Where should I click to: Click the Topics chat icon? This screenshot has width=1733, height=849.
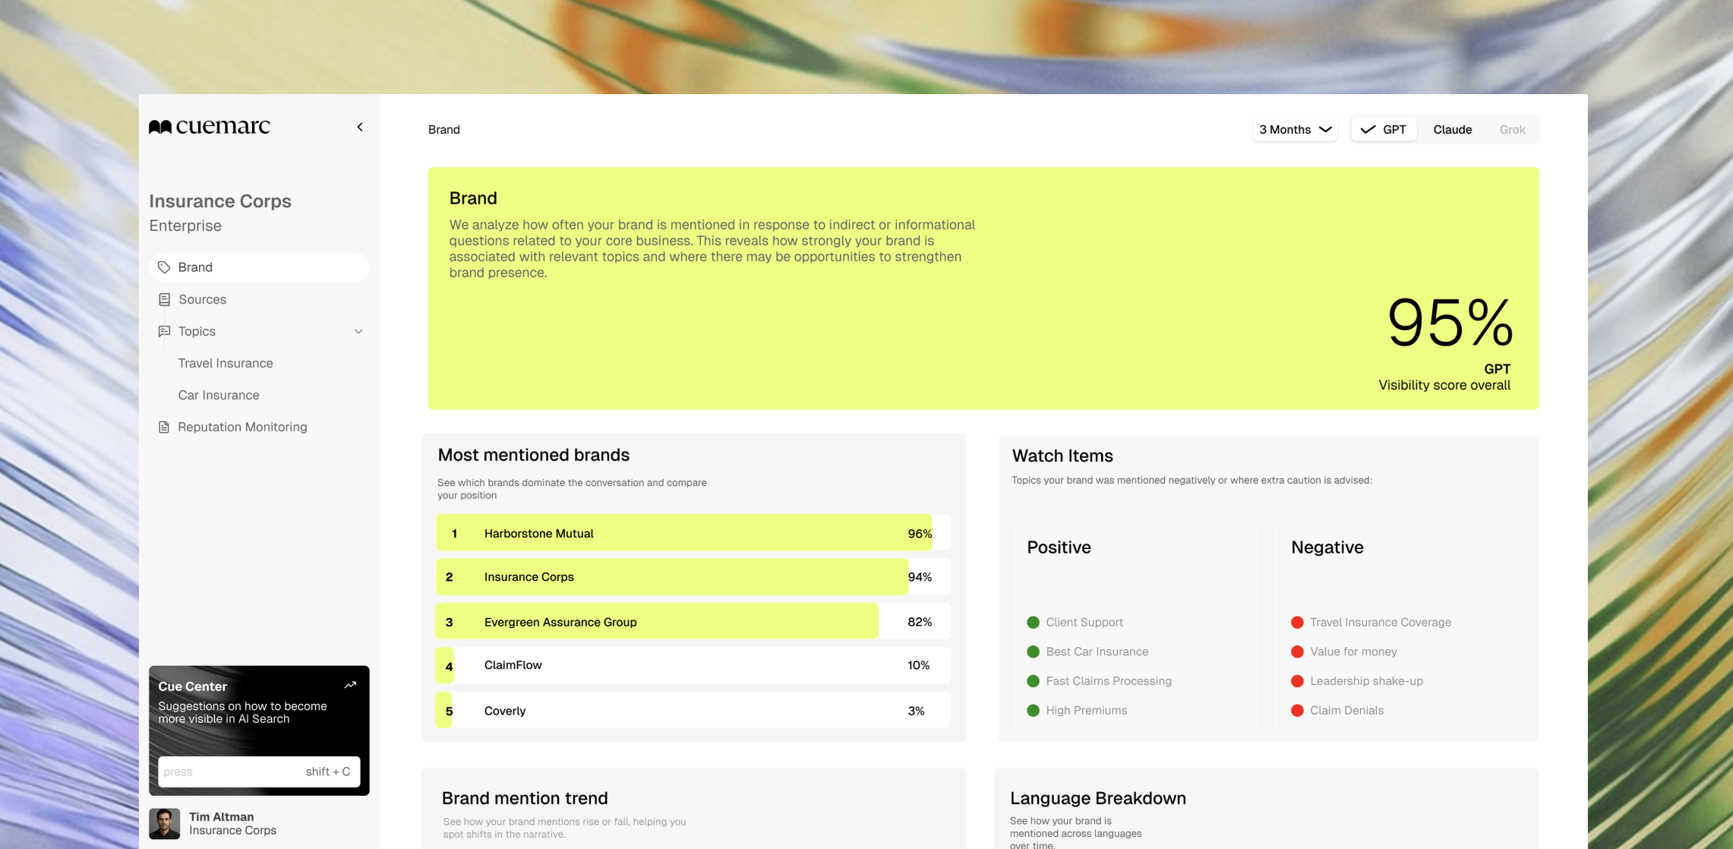164,331
